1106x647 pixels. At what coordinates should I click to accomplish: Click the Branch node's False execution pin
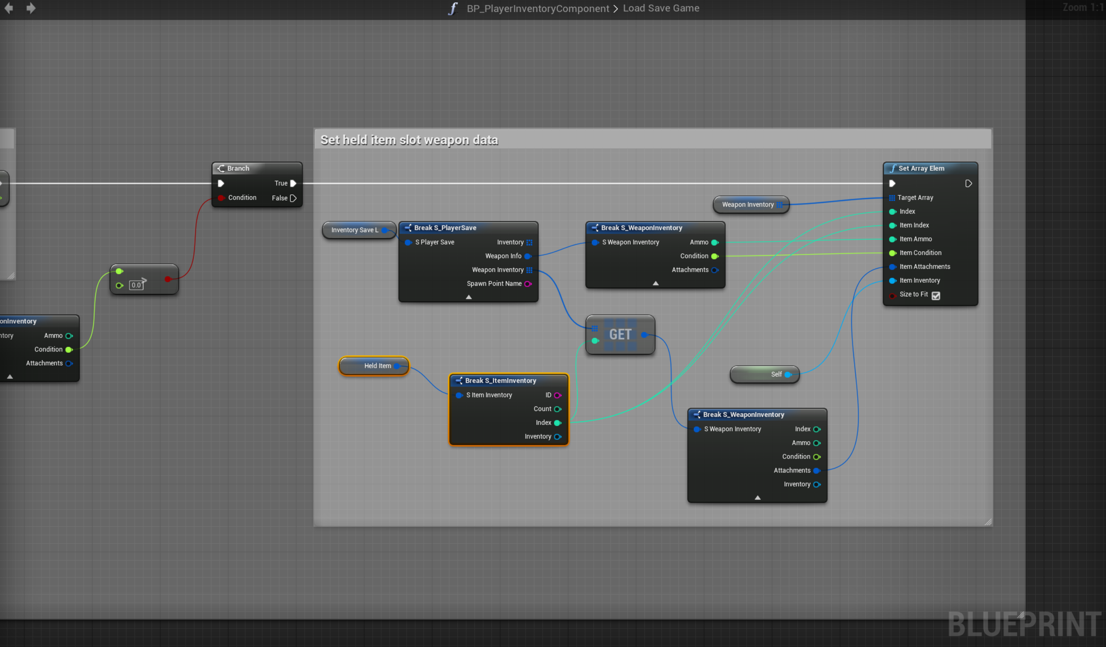click(293, 198)
